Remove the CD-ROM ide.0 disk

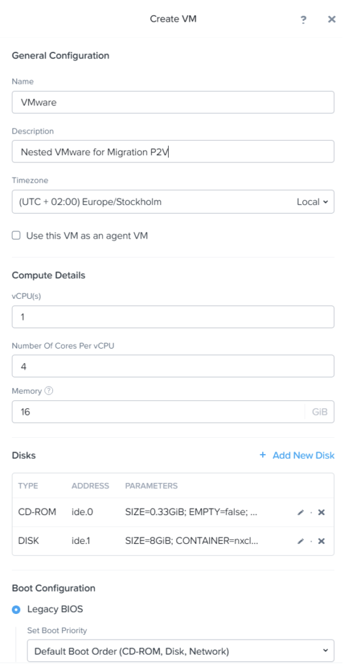[321, 512]
